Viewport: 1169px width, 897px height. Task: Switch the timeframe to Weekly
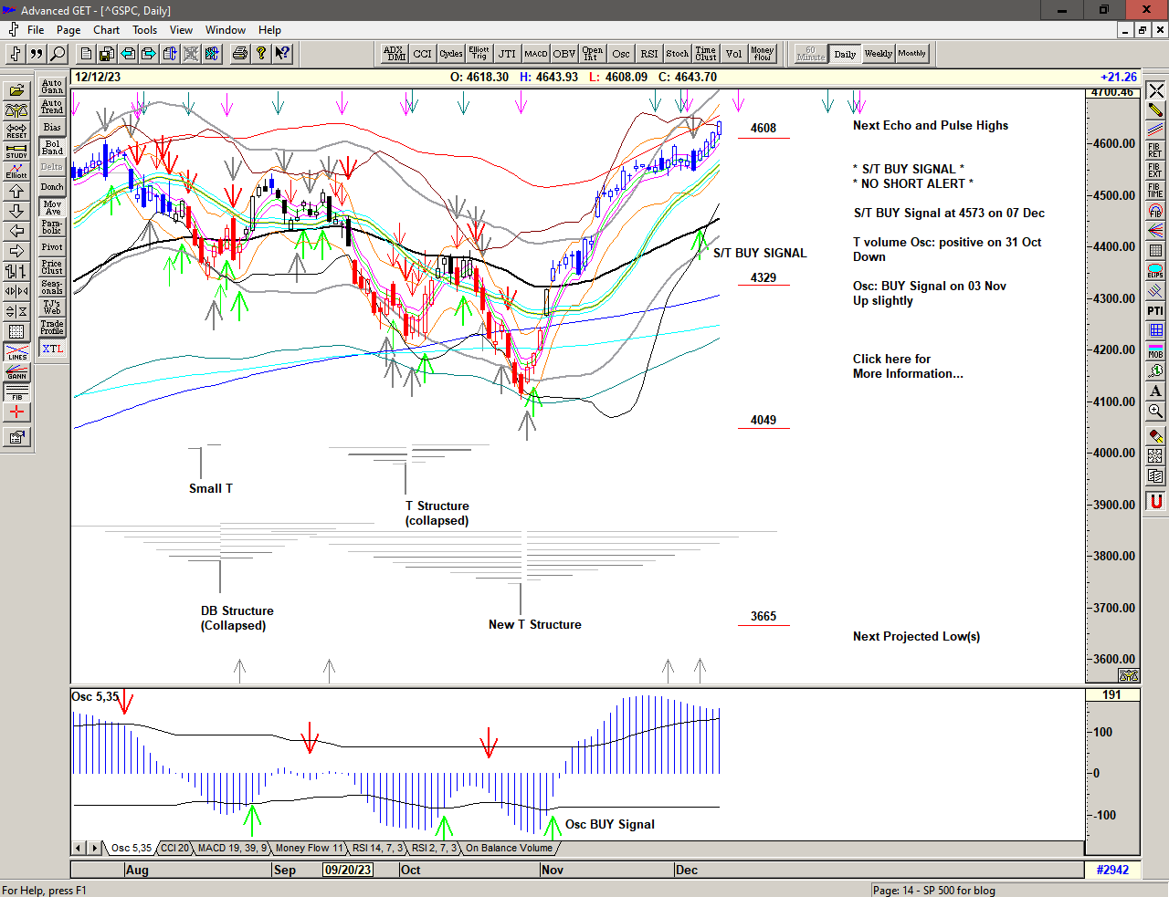pyautogui.click(x=878, y=54)
